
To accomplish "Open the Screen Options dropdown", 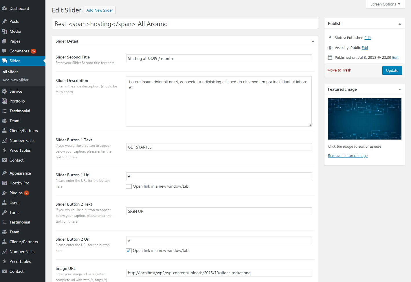I will coord(385,4).
